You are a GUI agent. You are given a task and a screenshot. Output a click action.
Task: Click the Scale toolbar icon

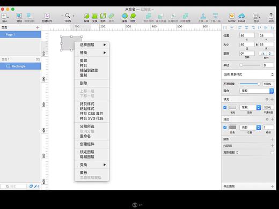(133, 16)
